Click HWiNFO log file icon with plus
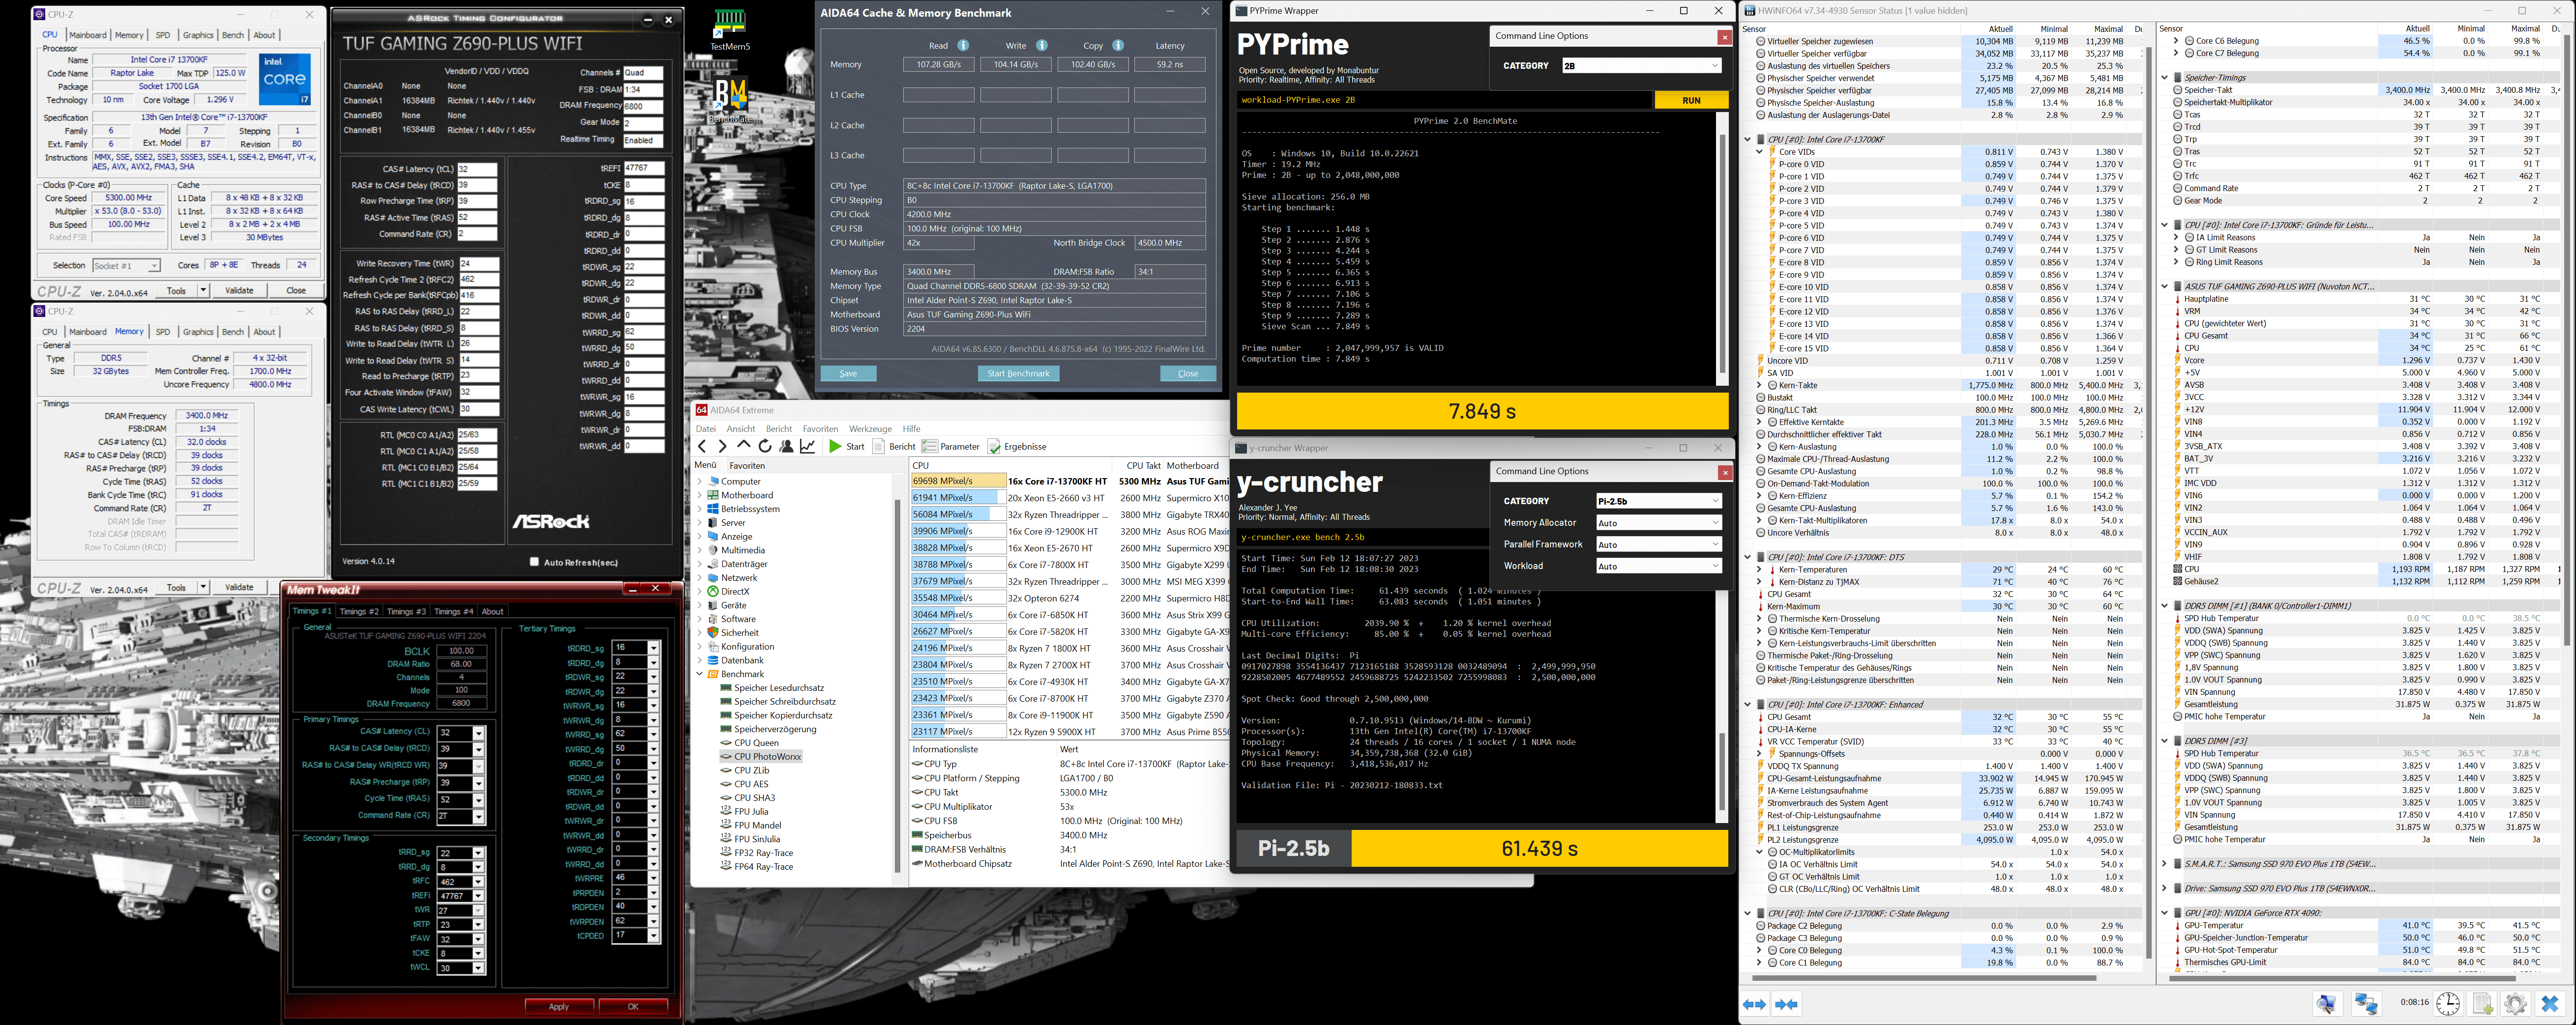The image size is (2576, 1025). 2483,1004
